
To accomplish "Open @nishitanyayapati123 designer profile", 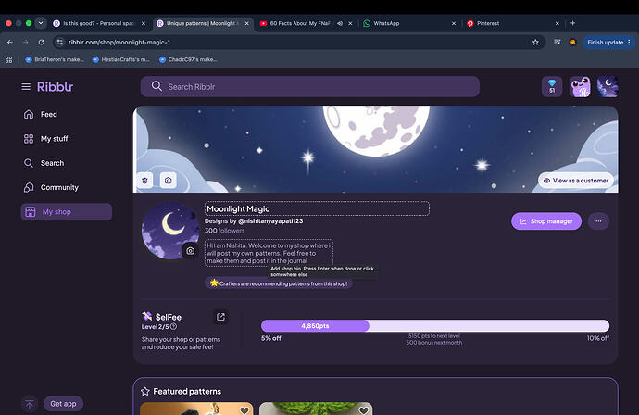I will click(270, 221).
